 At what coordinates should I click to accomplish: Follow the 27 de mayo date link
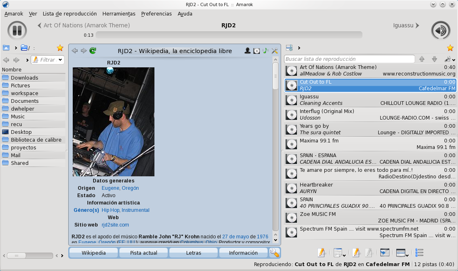point(235,237)
